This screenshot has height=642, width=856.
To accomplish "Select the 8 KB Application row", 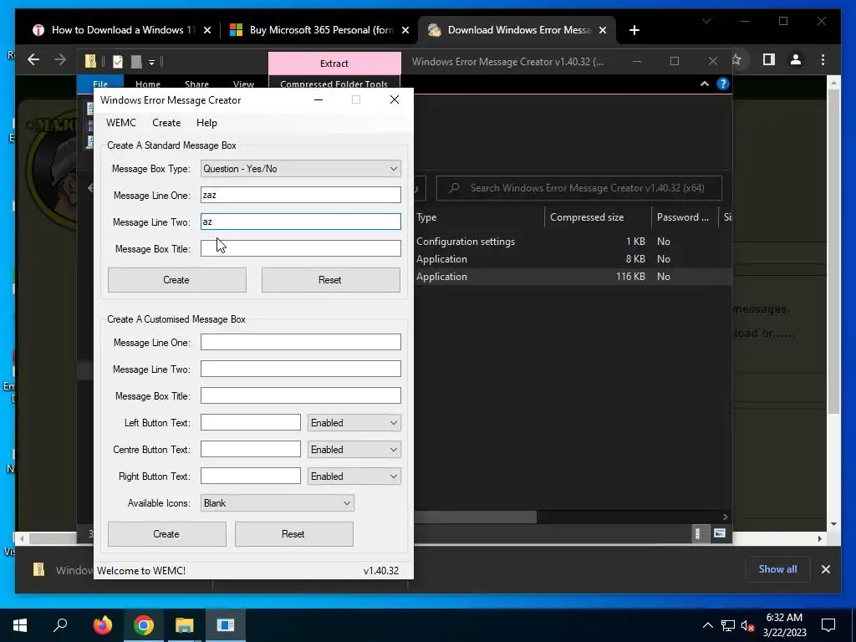I will [573, 259].
